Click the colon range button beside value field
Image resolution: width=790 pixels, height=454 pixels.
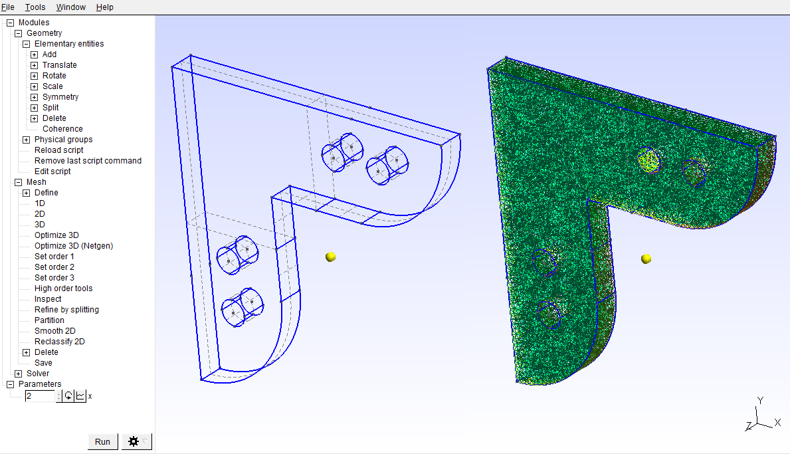[x=59, y=396]
